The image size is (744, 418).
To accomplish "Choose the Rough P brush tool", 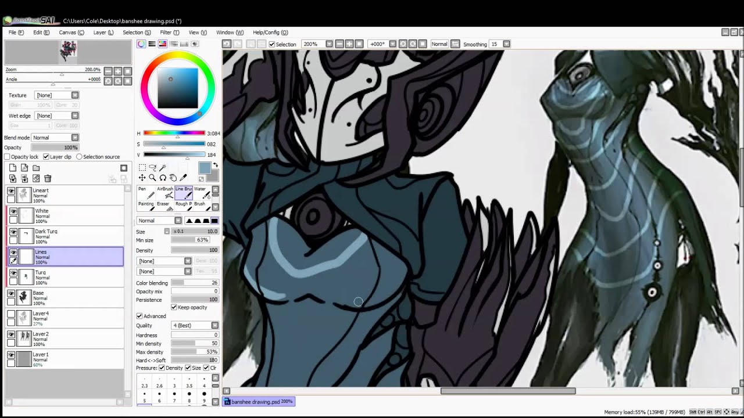I will 183,207.
